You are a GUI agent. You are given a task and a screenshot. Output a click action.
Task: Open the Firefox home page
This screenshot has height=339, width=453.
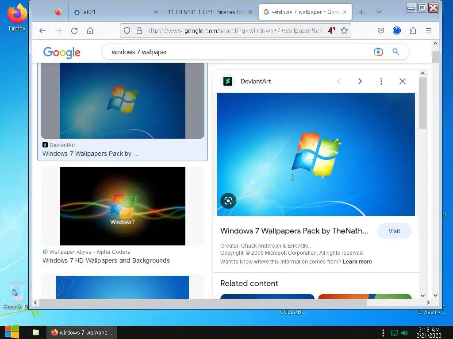[90, 30]
